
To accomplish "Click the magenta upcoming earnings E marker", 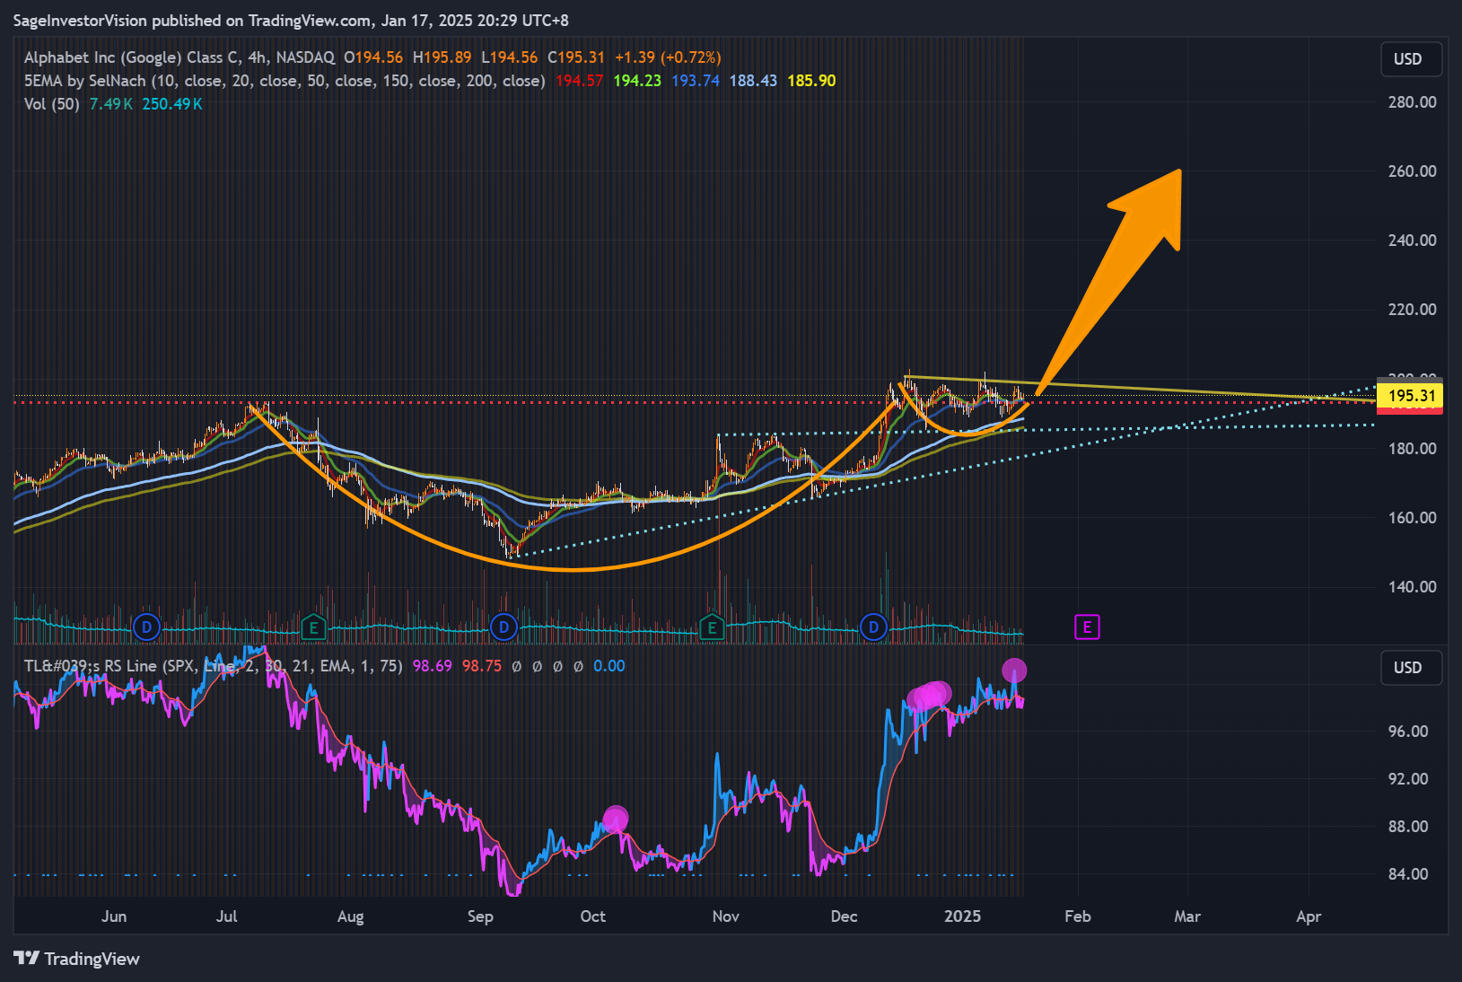I will [1087, 627].
